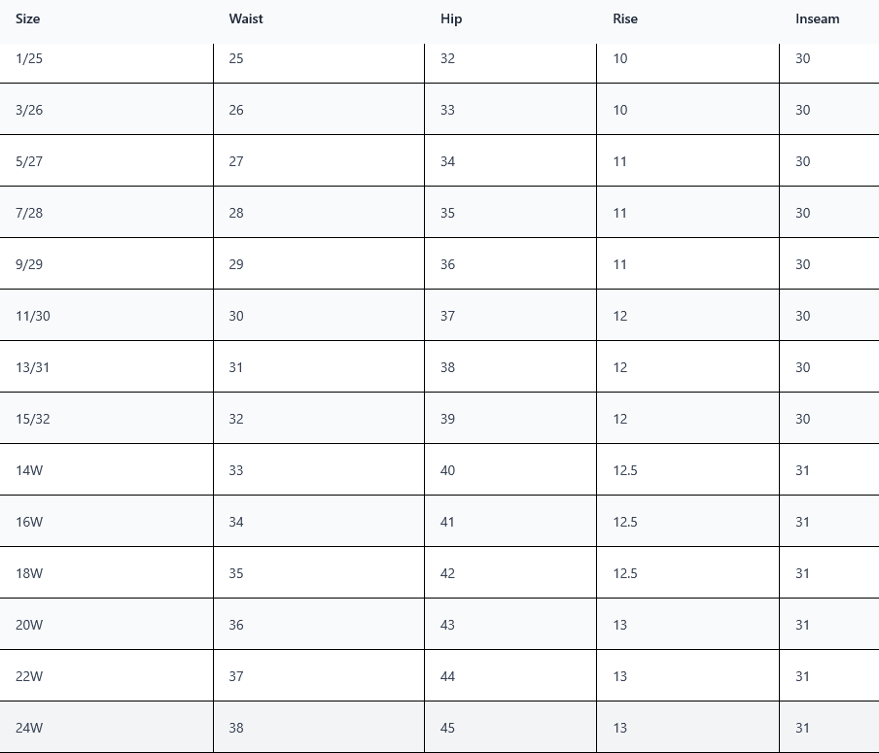This screenshot has width=879, height=753.
Task: Click the 14W size cell
Action: pyautogui.click(x=106, y=470)
